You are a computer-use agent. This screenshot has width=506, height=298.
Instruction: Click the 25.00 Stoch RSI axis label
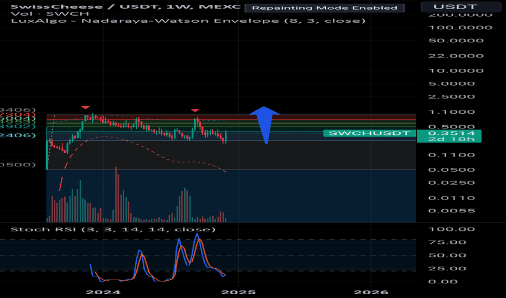click(447, 269)
